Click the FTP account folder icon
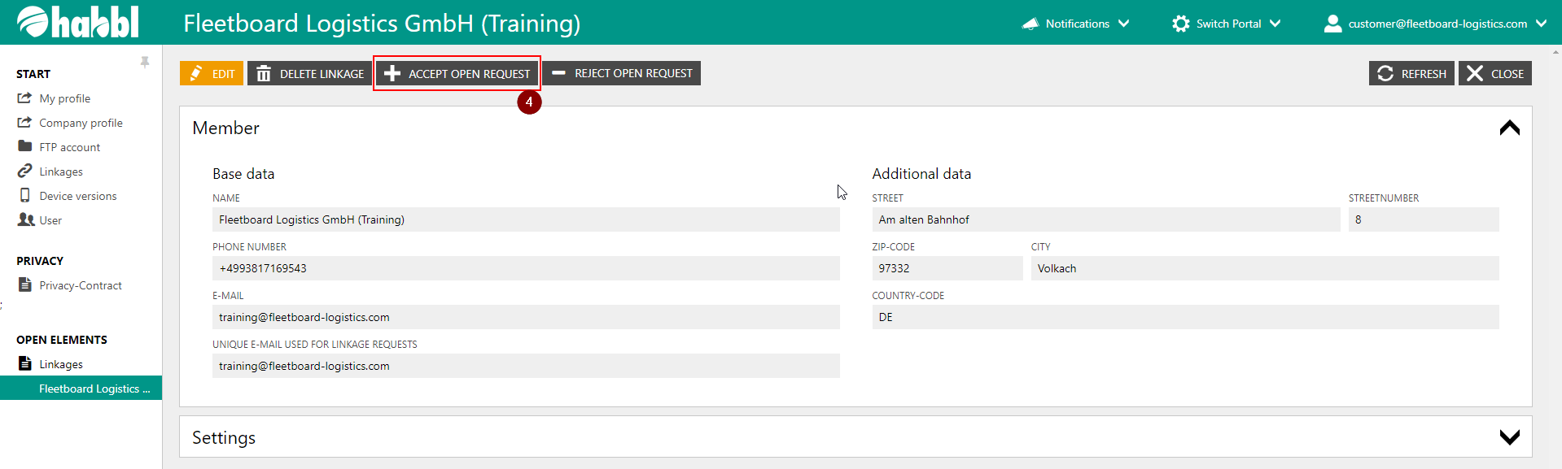This screenshot has height=469, width=1562. 25,146
